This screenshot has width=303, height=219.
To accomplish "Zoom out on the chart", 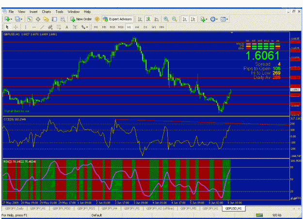I will click(175, 19).
